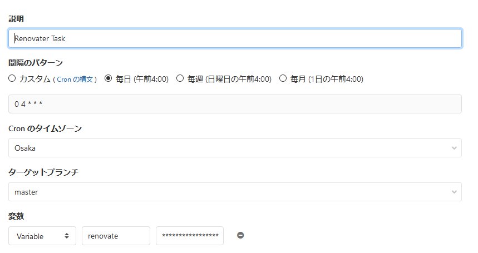This screenshot has height=253, width=478.
Task: Open the Variable type dropdown
Action: pyautogui.click(x=42, y=236)
